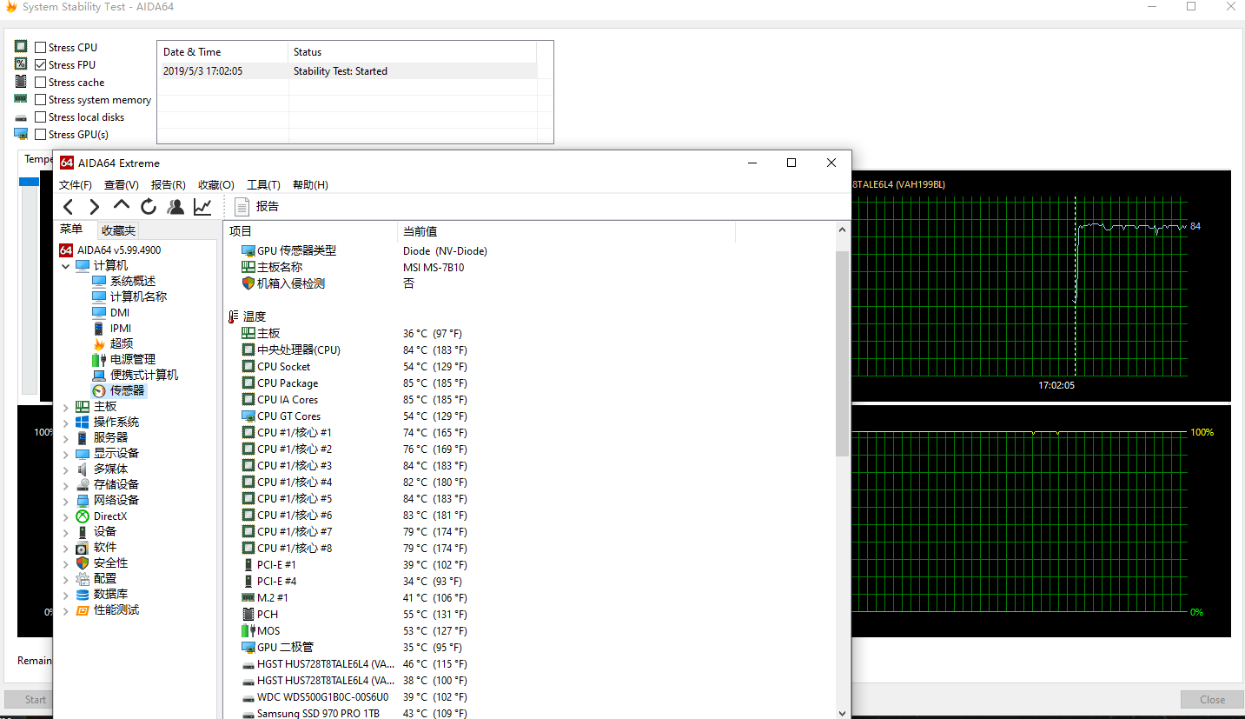
Task: Expand the 存储设备 tree node
Action: coord(66,484)
